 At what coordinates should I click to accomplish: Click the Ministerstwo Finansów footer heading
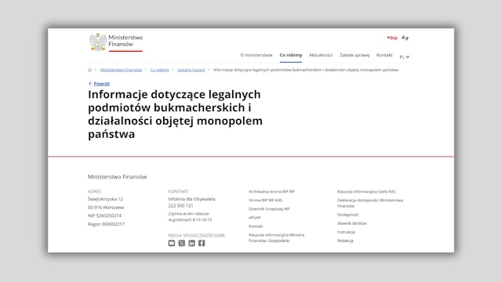click(x=117, y=176)
